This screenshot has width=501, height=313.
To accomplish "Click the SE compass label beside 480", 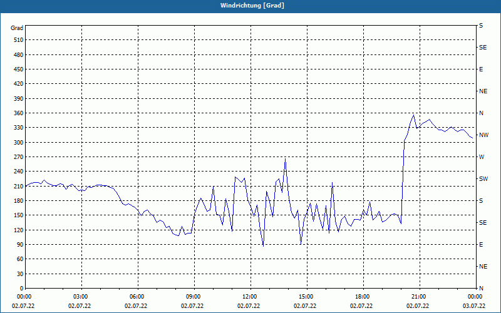I will (x=483, y=48).
